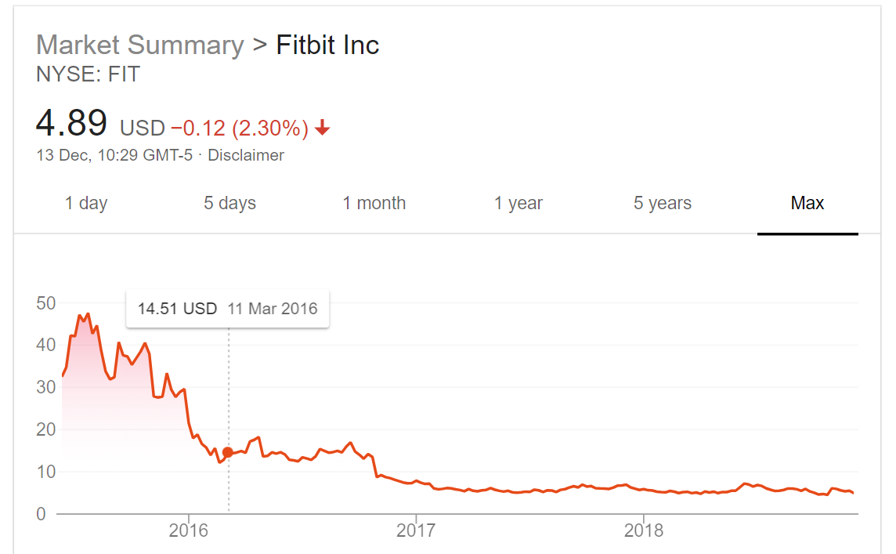Show the 1 month chart
Screen dimensions: 896x554
pos(374,204)
